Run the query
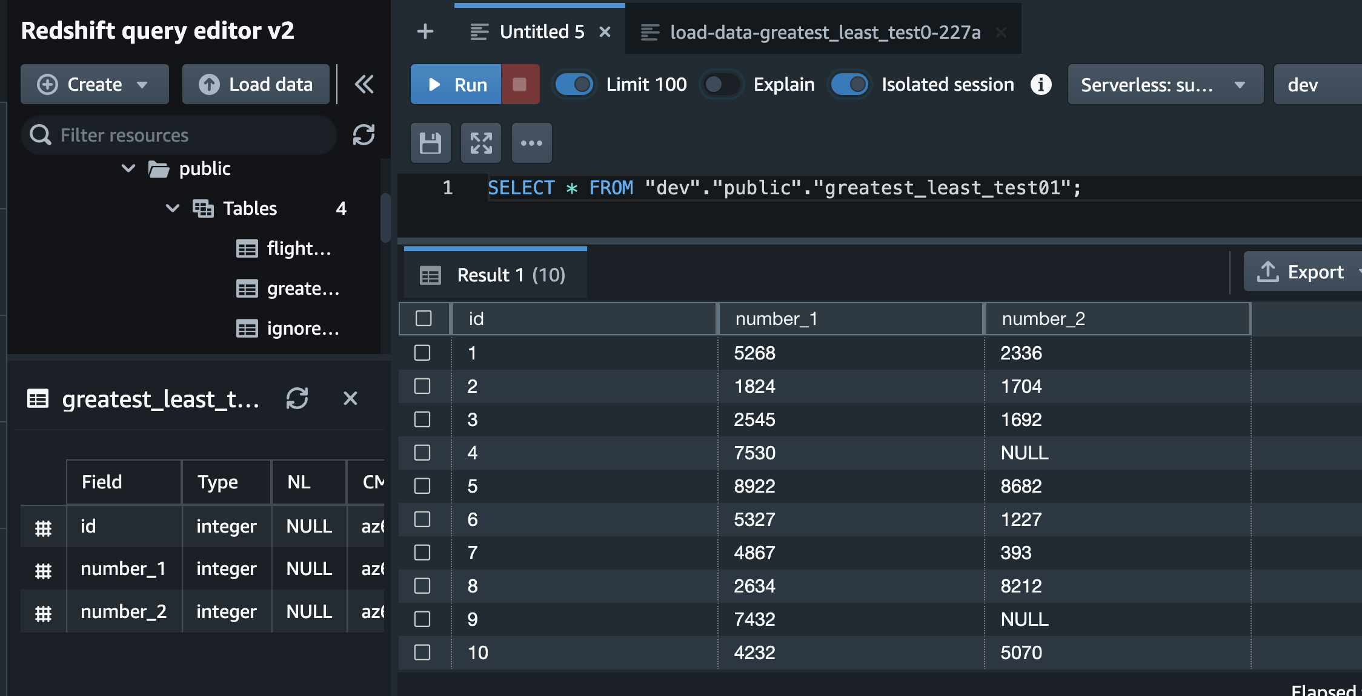The height and width of the screenshot is (696, 1362). point(456,84)
